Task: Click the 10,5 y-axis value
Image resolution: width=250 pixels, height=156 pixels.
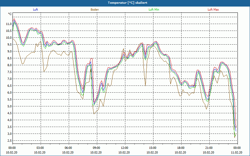Action: pos(9,31)
